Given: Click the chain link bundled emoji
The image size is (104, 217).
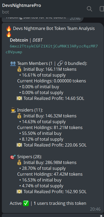Looking at the screenshot, I should tap(60, 64).
